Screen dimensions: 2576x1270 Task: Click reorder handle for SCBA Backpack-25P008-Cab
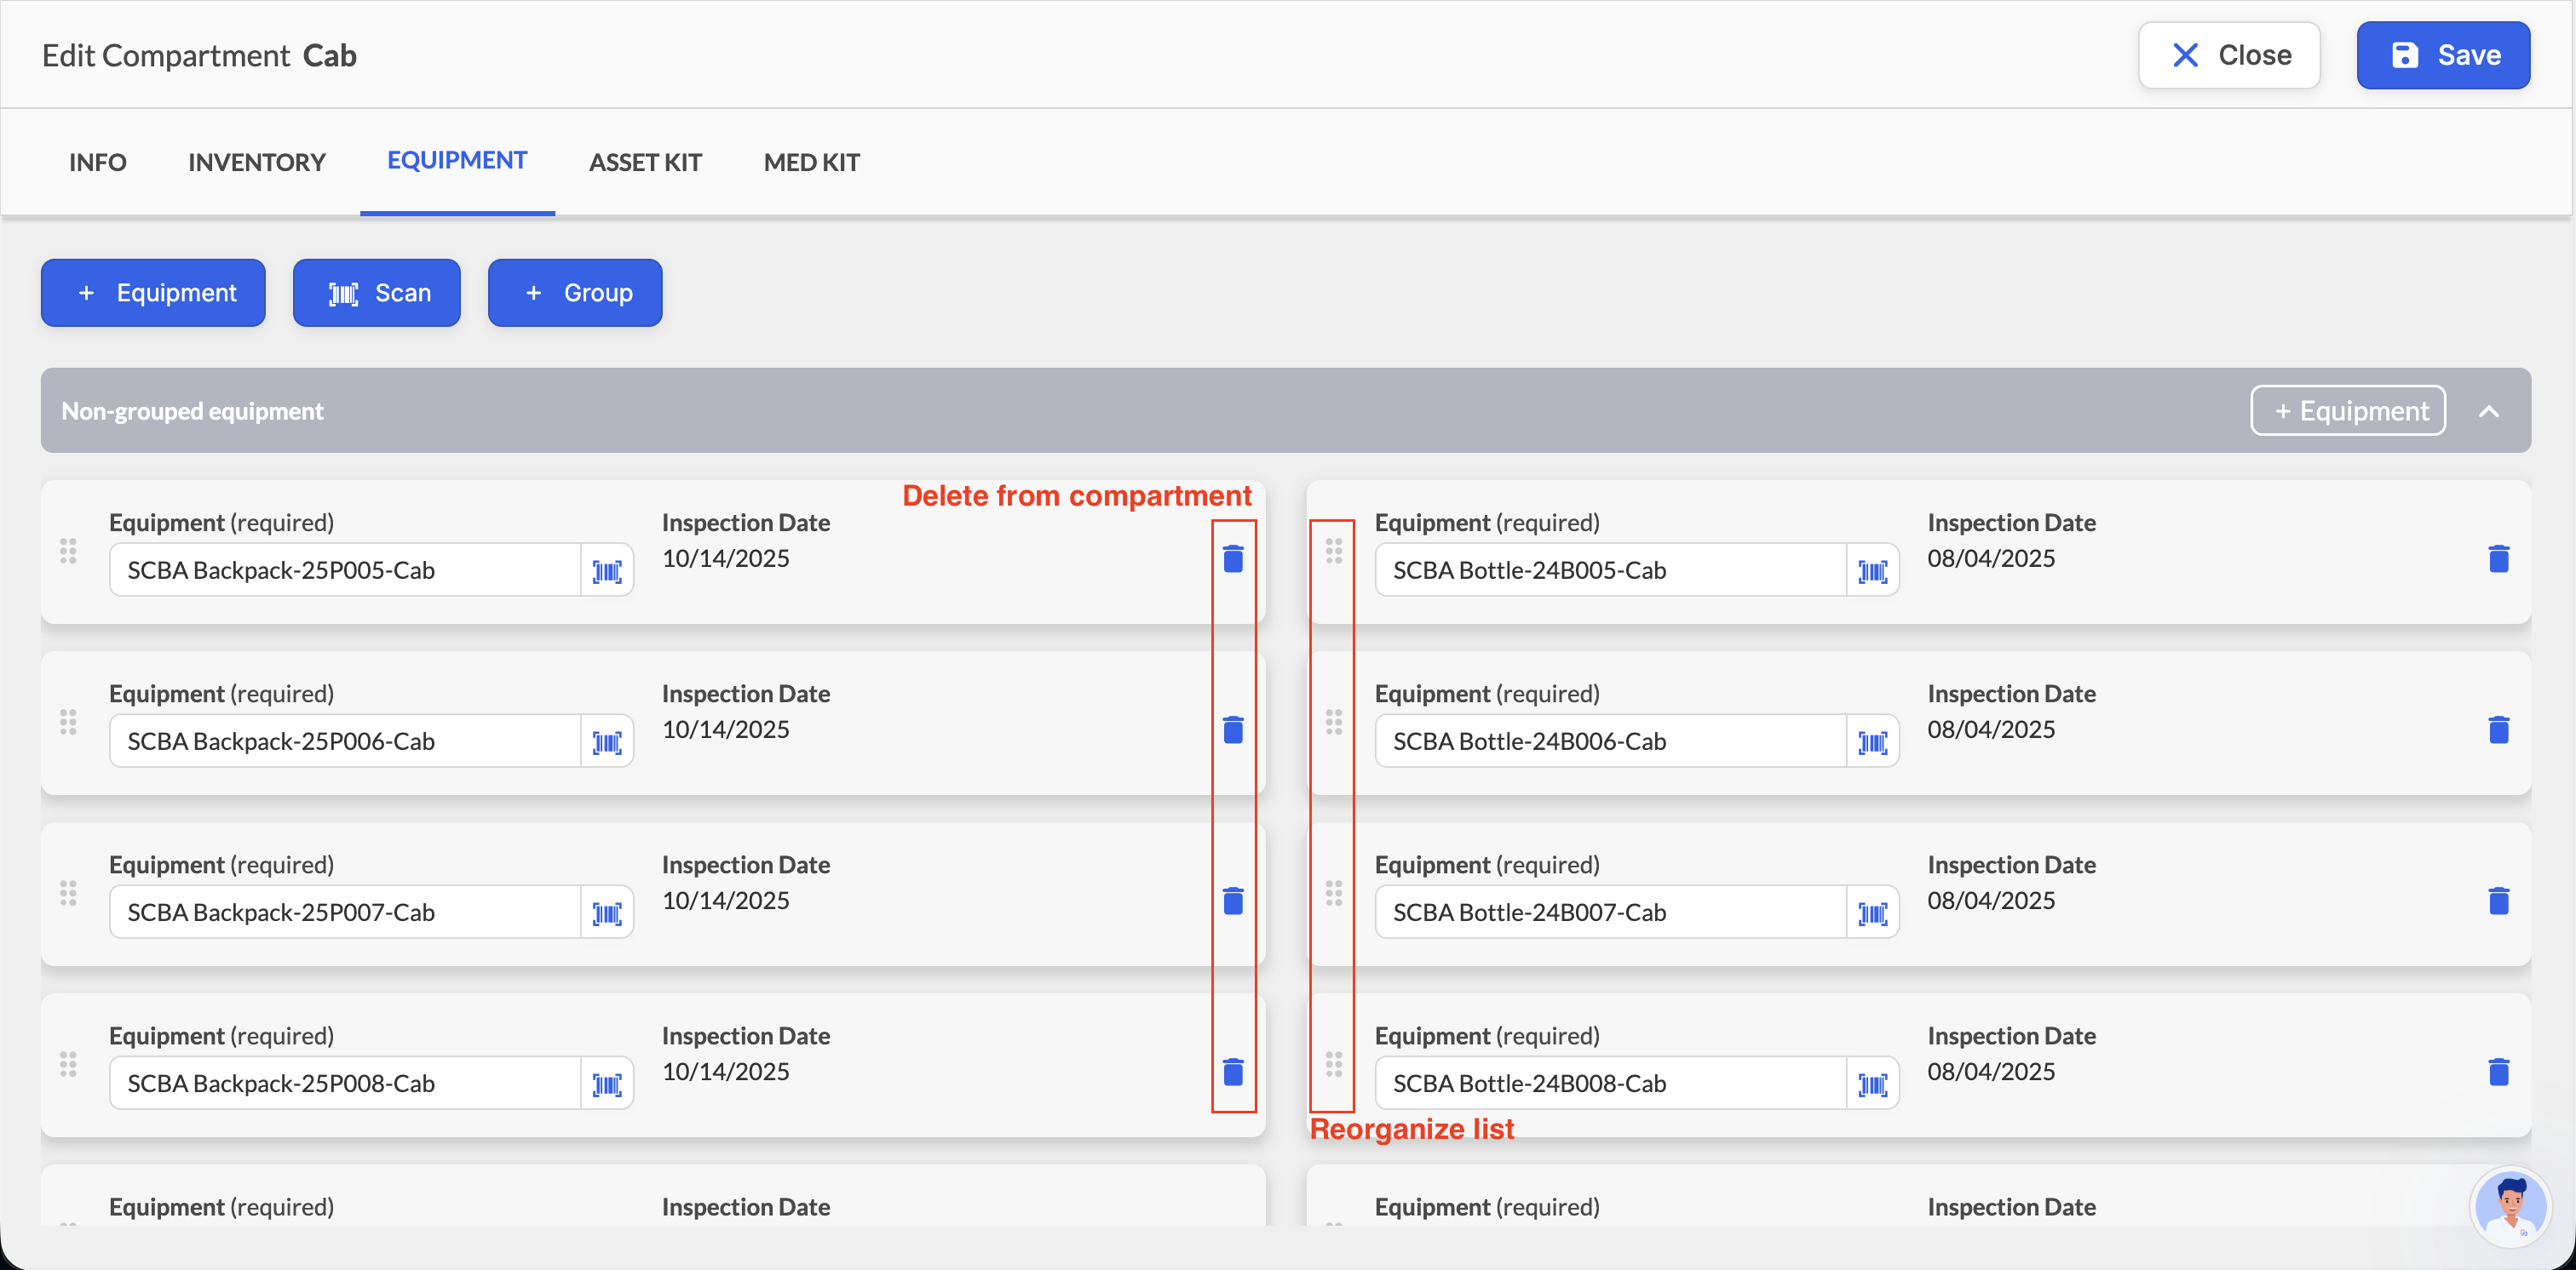[68, 1063]
